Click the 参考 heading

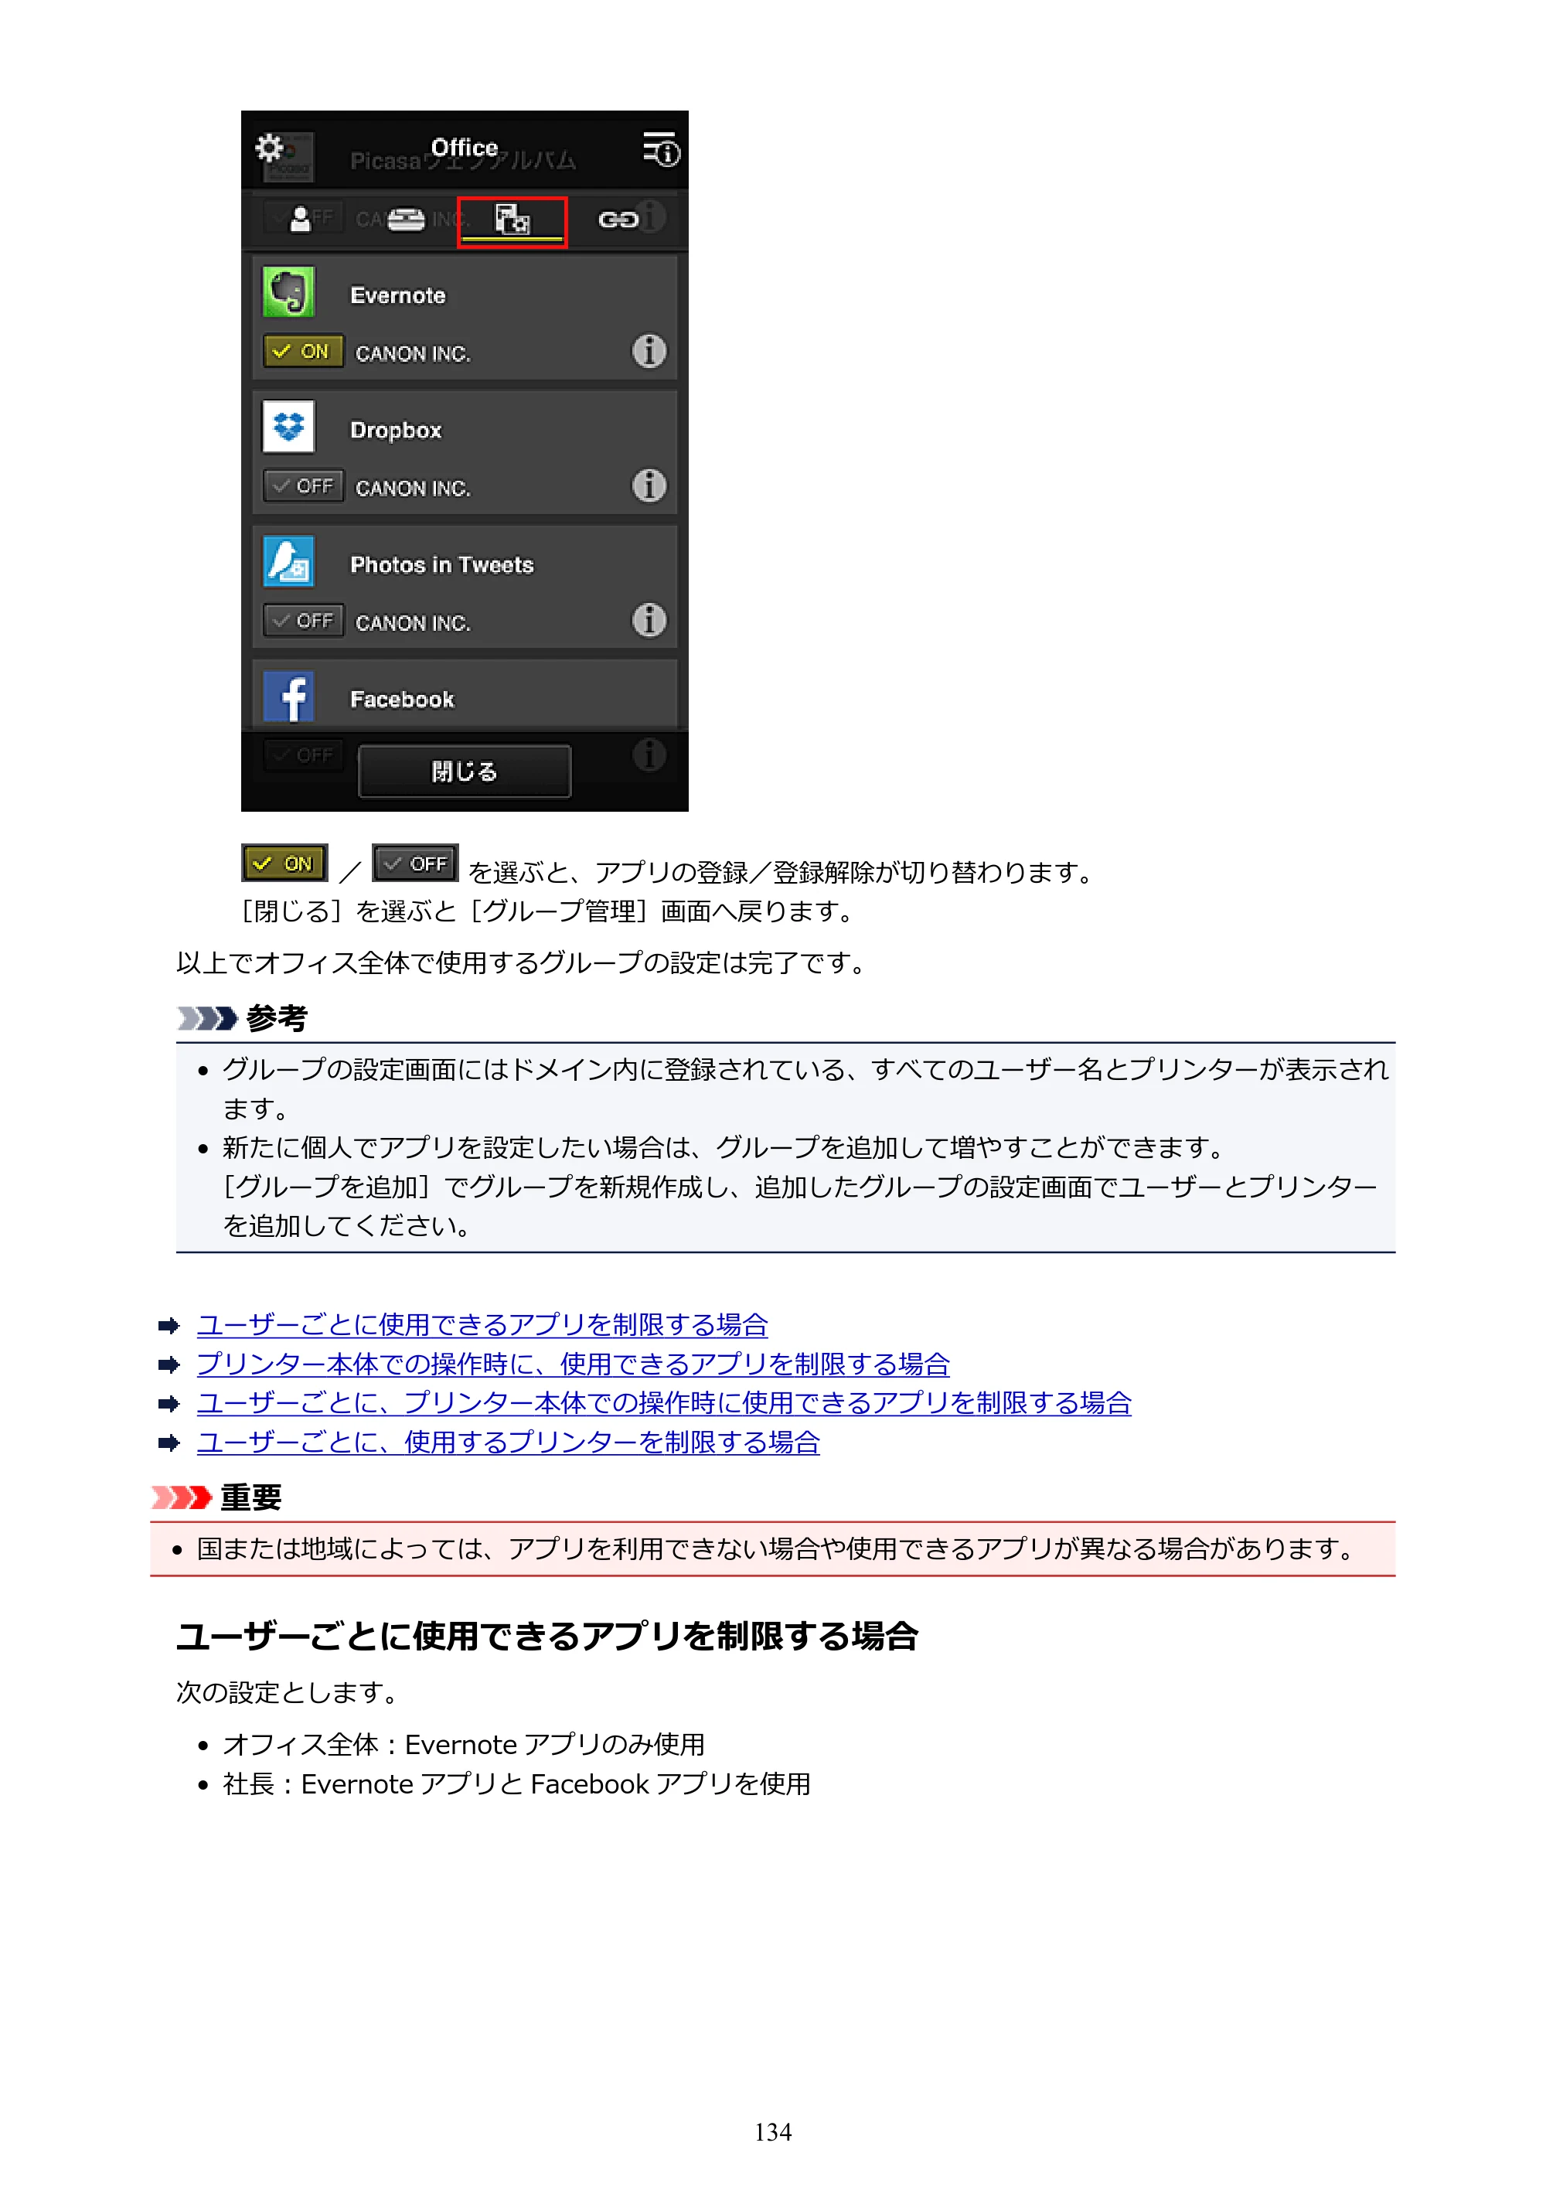tap(276, 1018)
